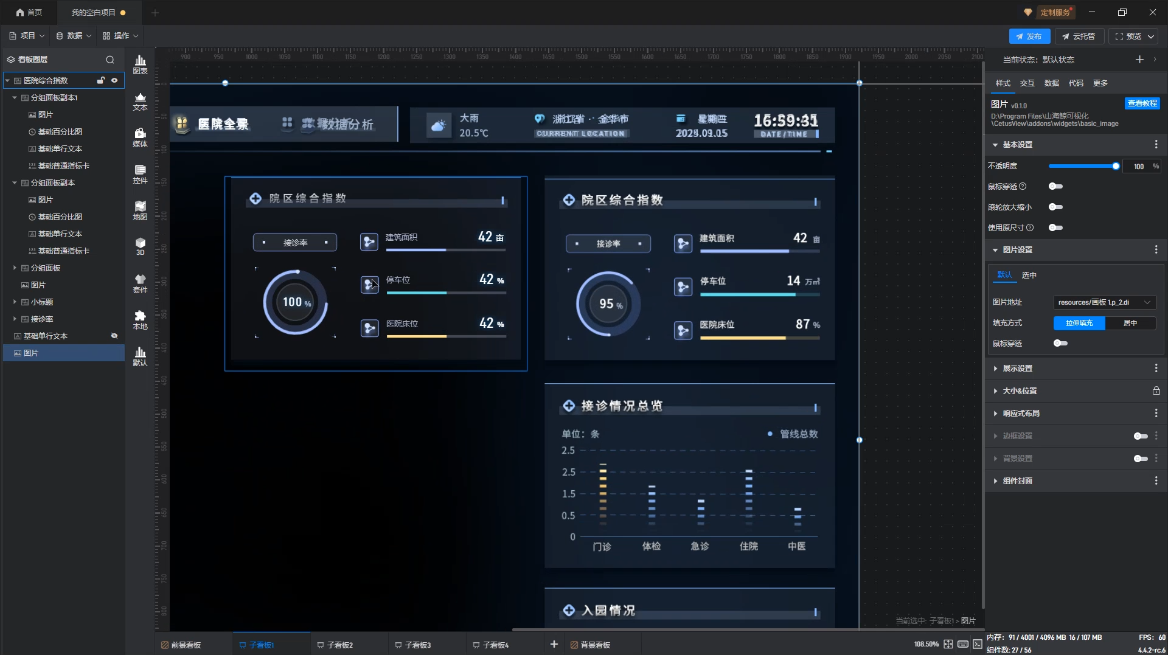
Task: Go to the 首页 home tab
Action: click(x=29, y=12)
